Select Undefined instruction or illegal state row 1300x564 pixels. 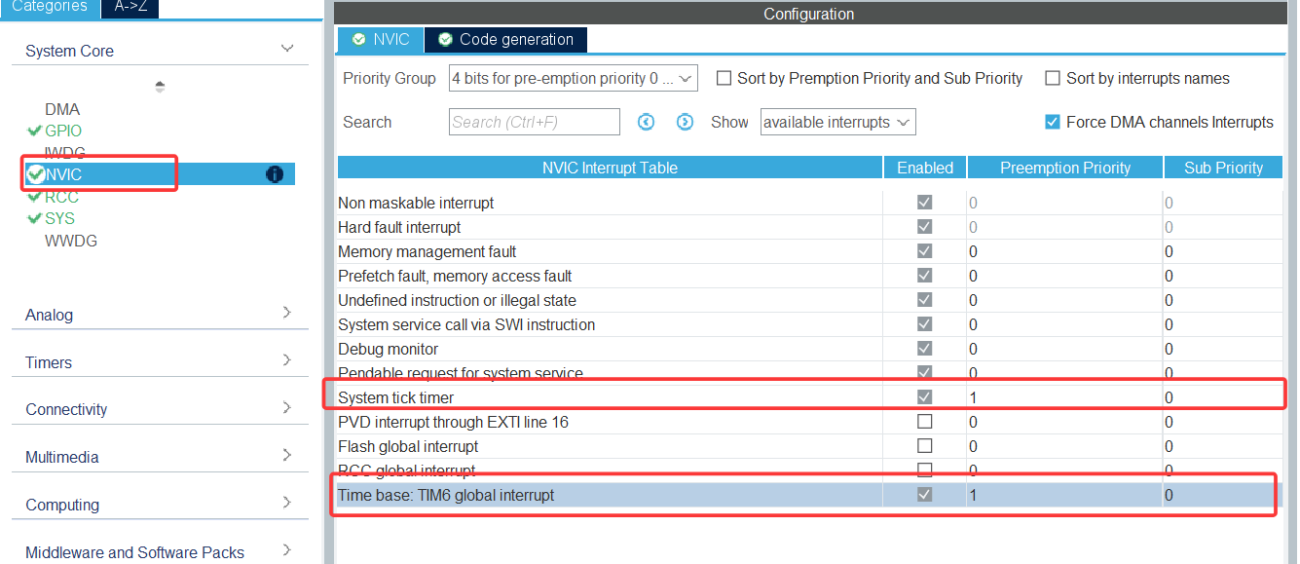coord(809,300)
